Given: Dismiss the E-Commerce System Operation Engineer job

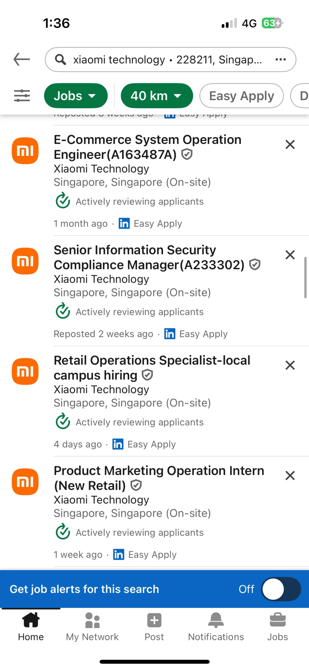Looking at the screenshot, I should tap(290, 145).
